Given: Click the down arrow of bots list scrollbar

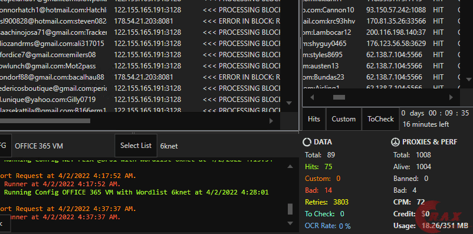Looking at the screenshot, I should click(289, 103).
